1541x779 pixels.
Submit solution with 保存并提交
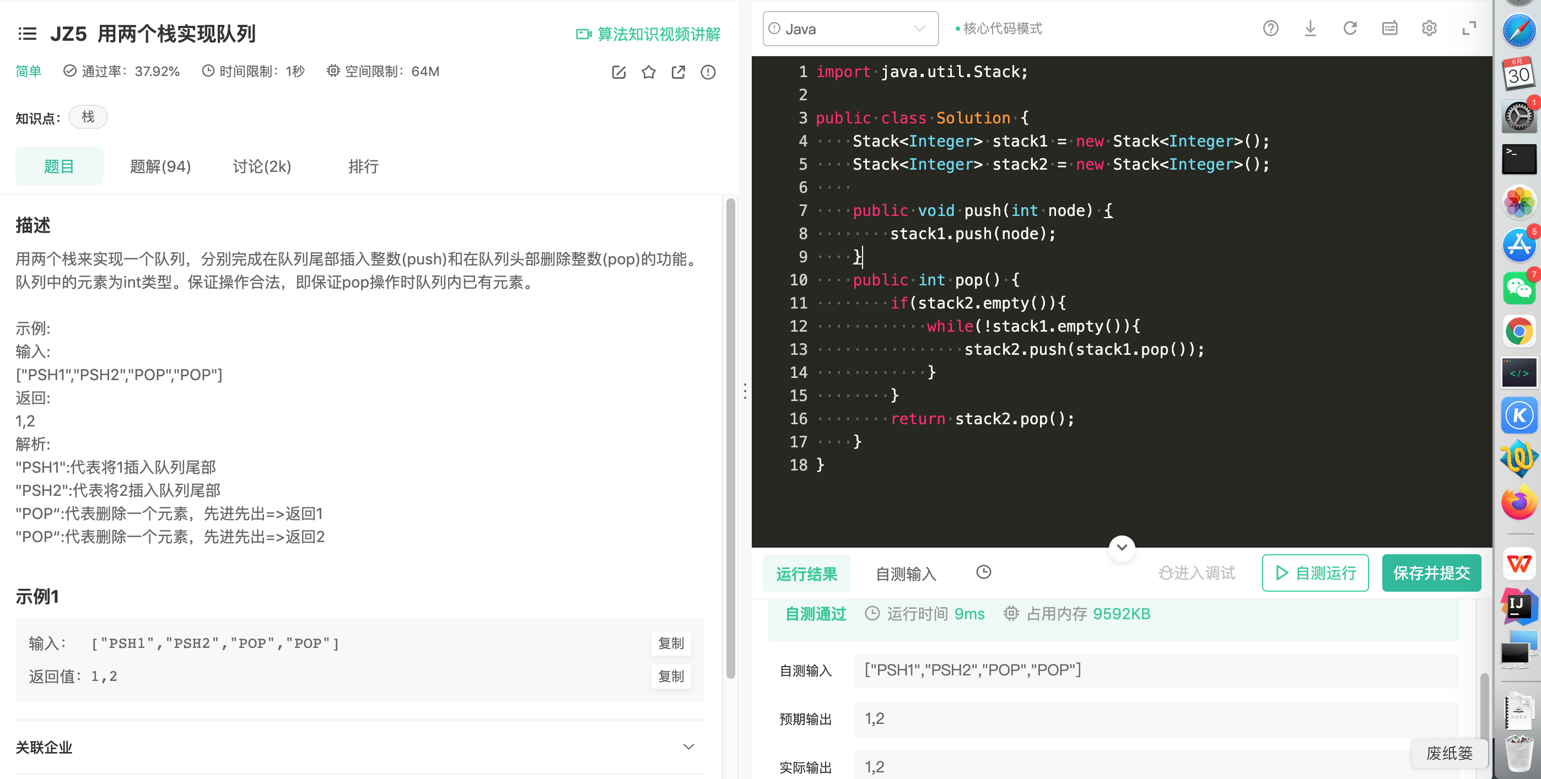1431,573
